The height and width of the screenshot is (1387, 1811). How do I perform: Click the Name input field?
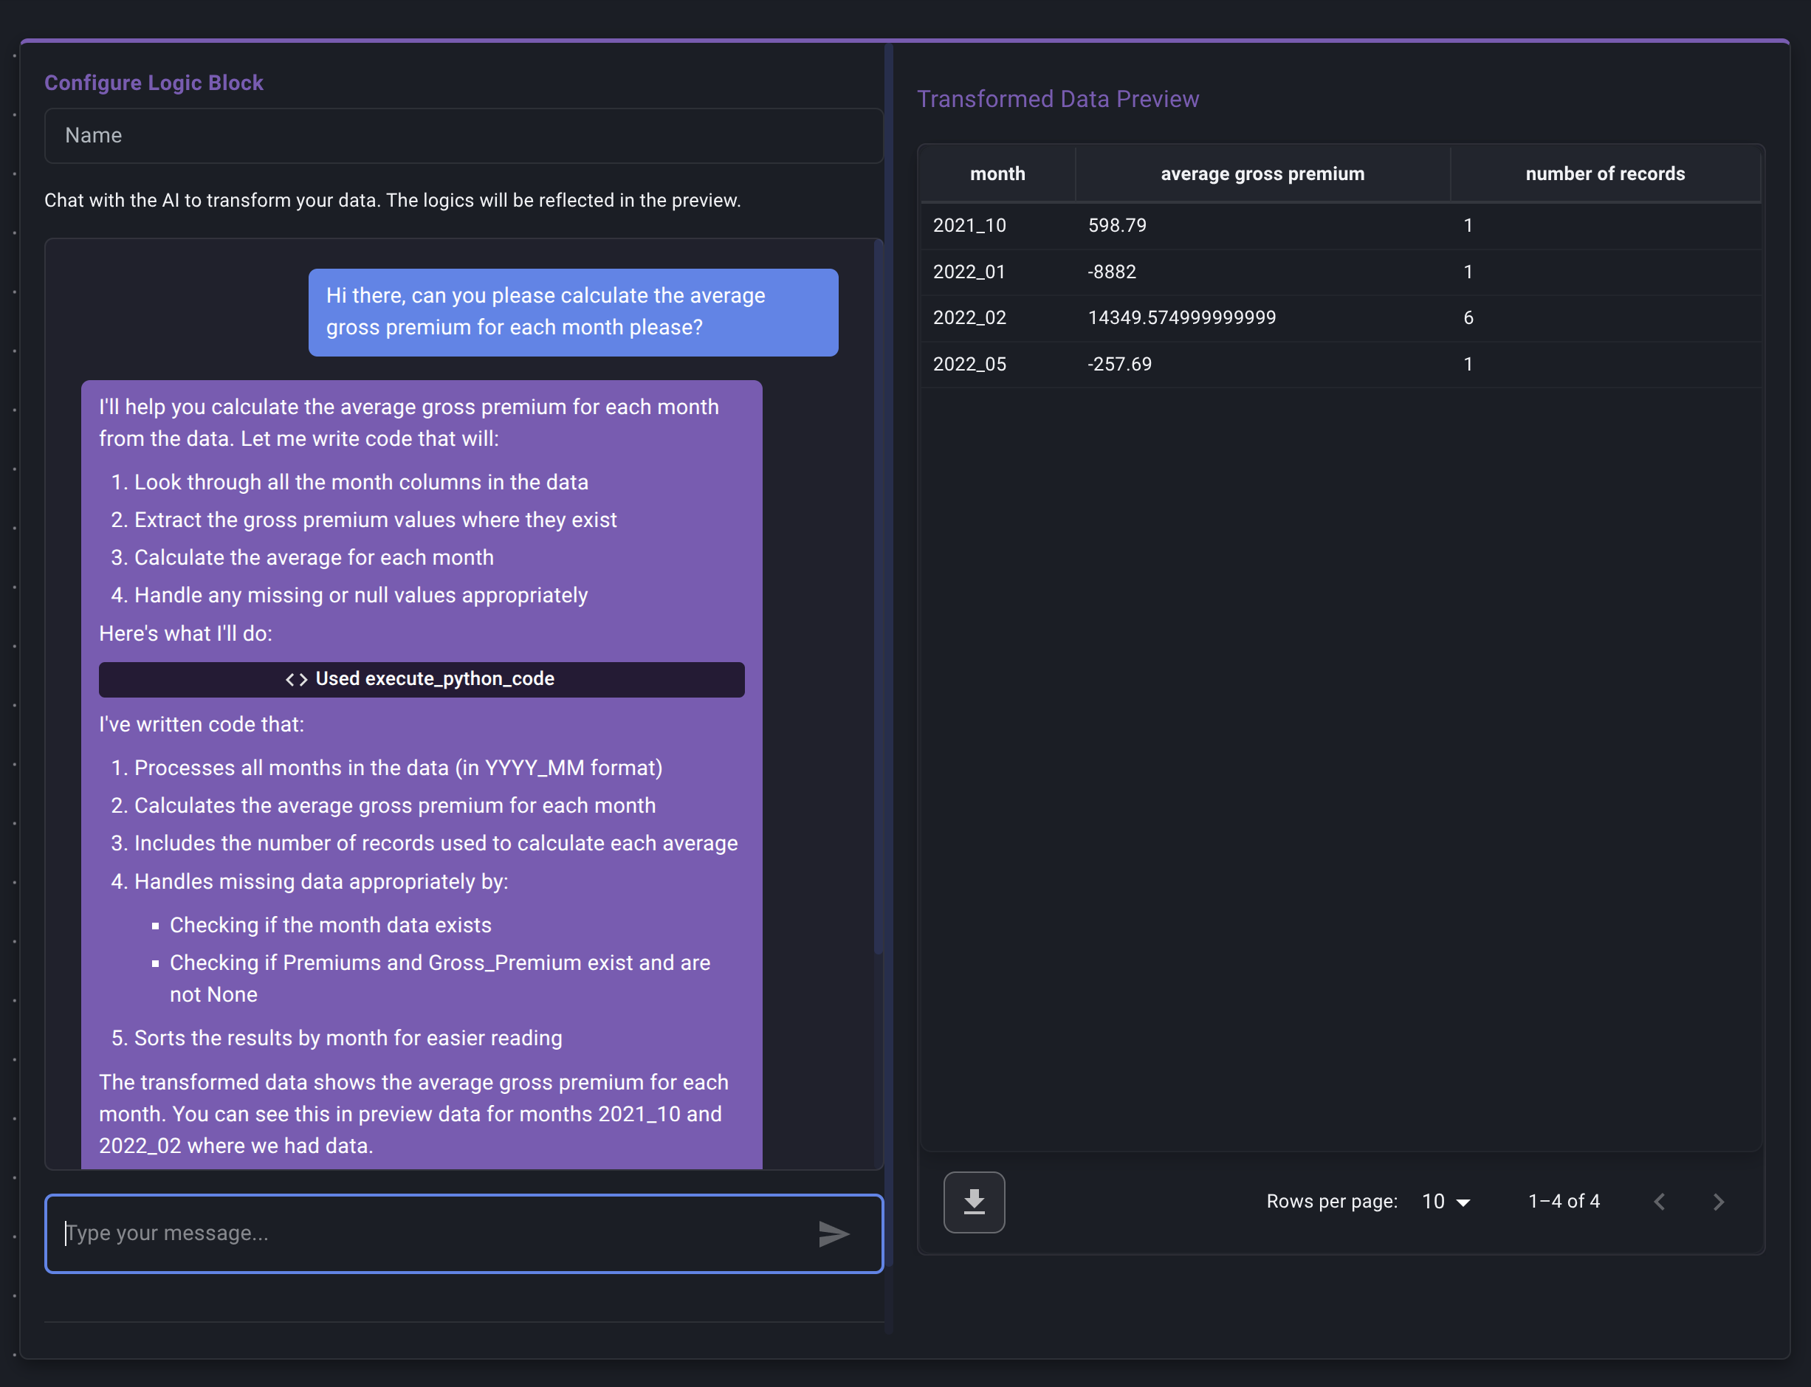click(x=462, y=135)
